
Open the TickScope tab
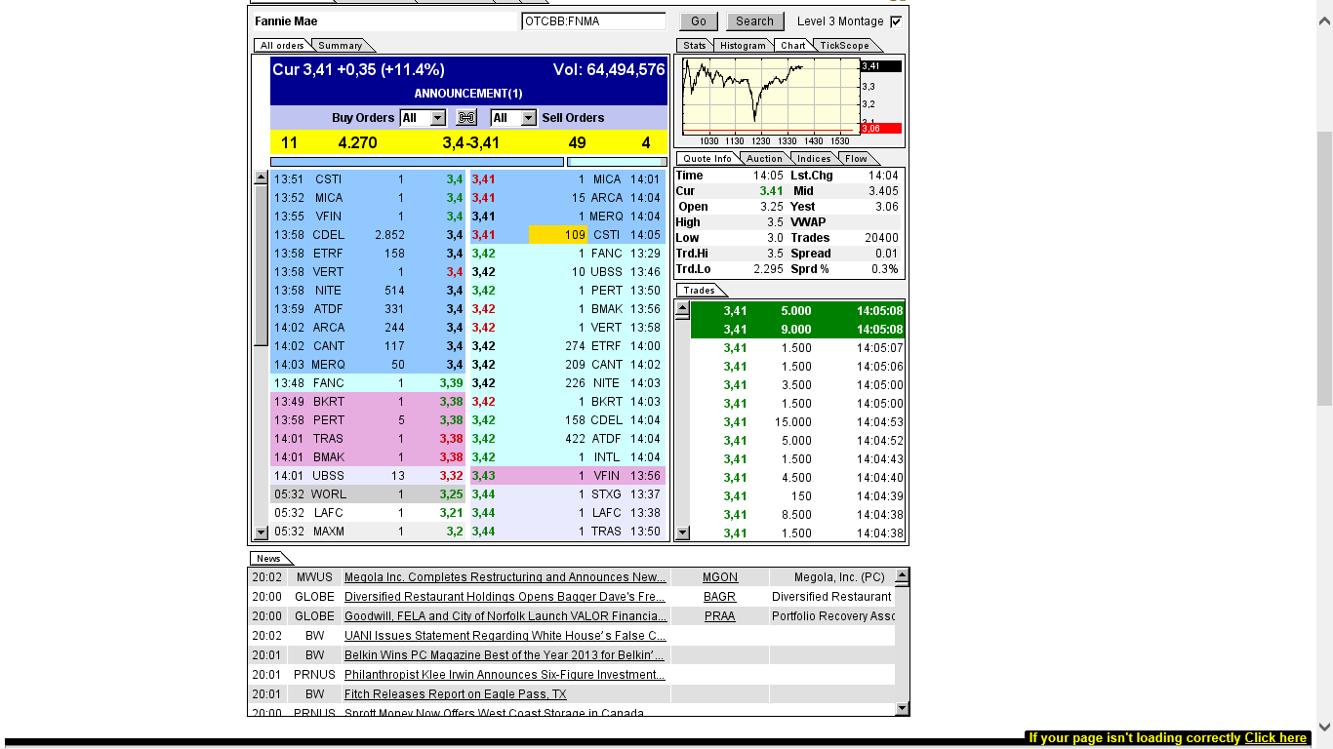click(845, 46)
